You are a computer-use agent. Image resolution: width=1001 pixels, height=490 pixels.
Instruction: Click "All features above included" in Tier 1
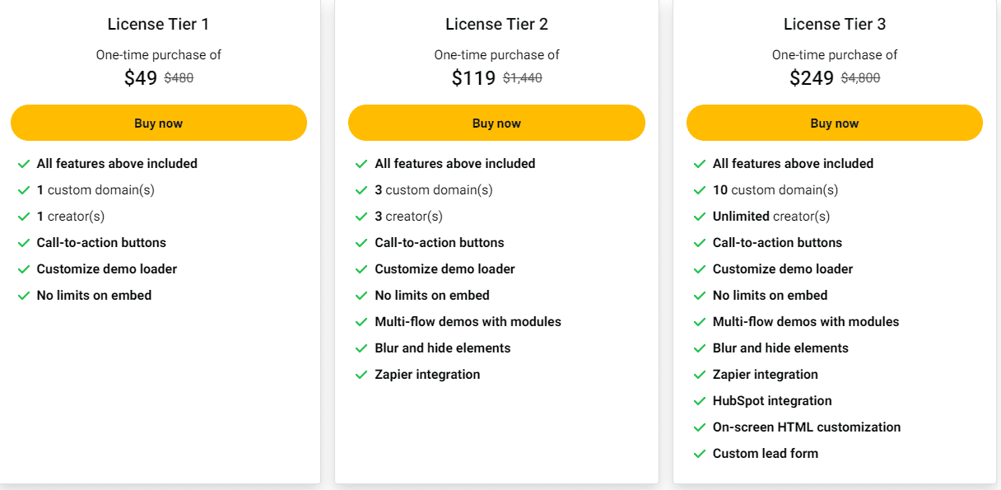(x=117, y=163)
